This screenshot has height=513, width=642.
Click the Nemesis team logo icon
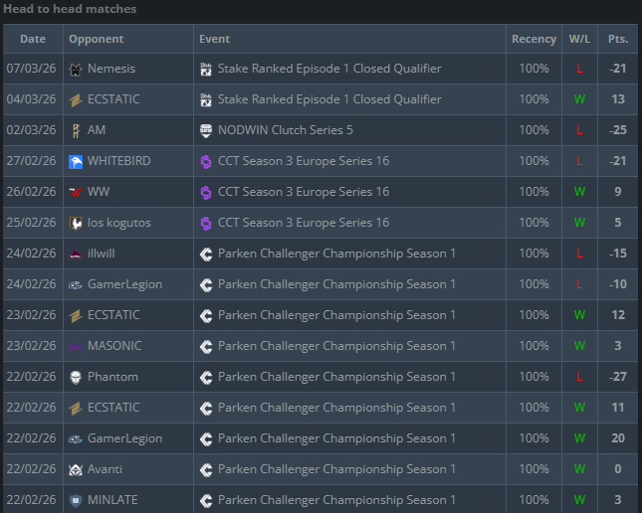point(76,70)
